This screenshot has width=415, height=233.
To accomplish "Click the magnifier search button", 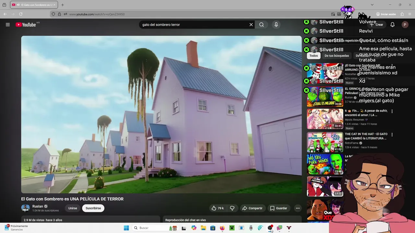I will (262, 25).
